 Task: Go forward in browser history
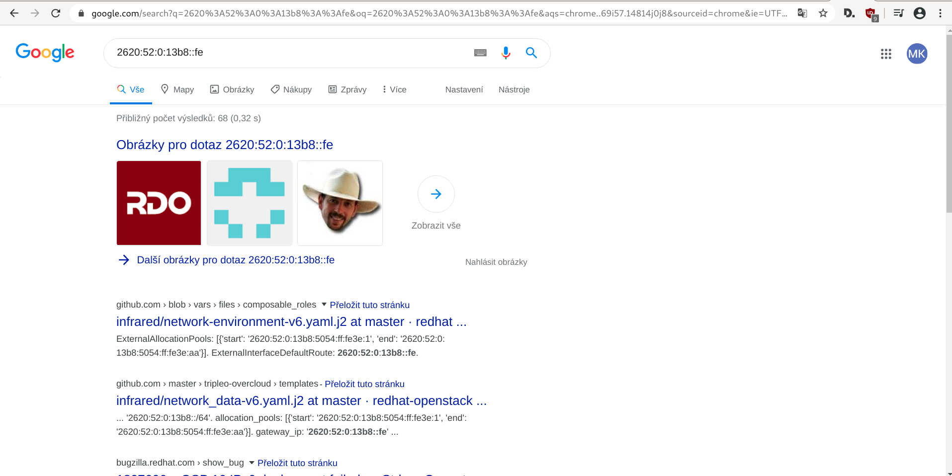[35, 13]
